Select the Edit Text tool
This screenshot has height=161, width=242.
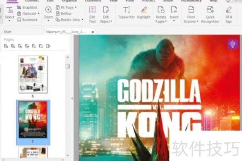[x=92, y=14]
